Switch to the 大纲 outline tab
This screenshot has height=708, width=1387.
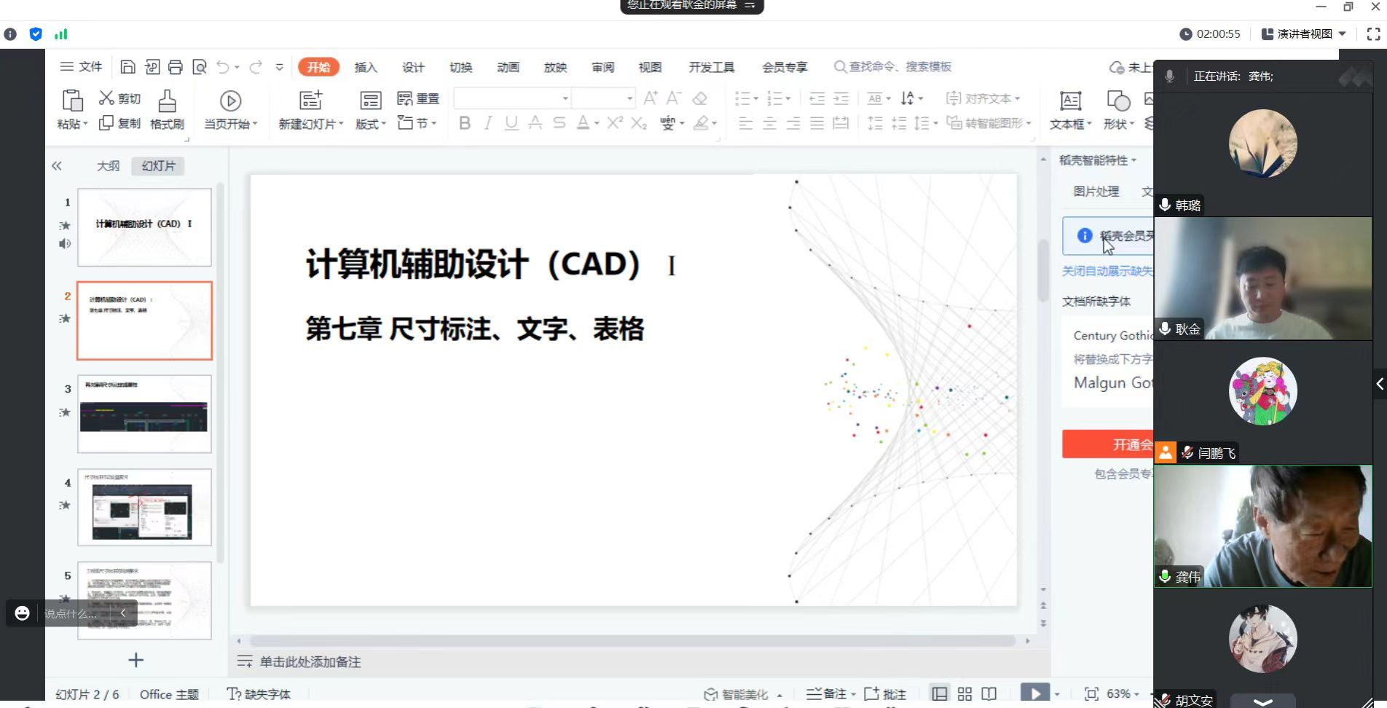coord(108,166)
